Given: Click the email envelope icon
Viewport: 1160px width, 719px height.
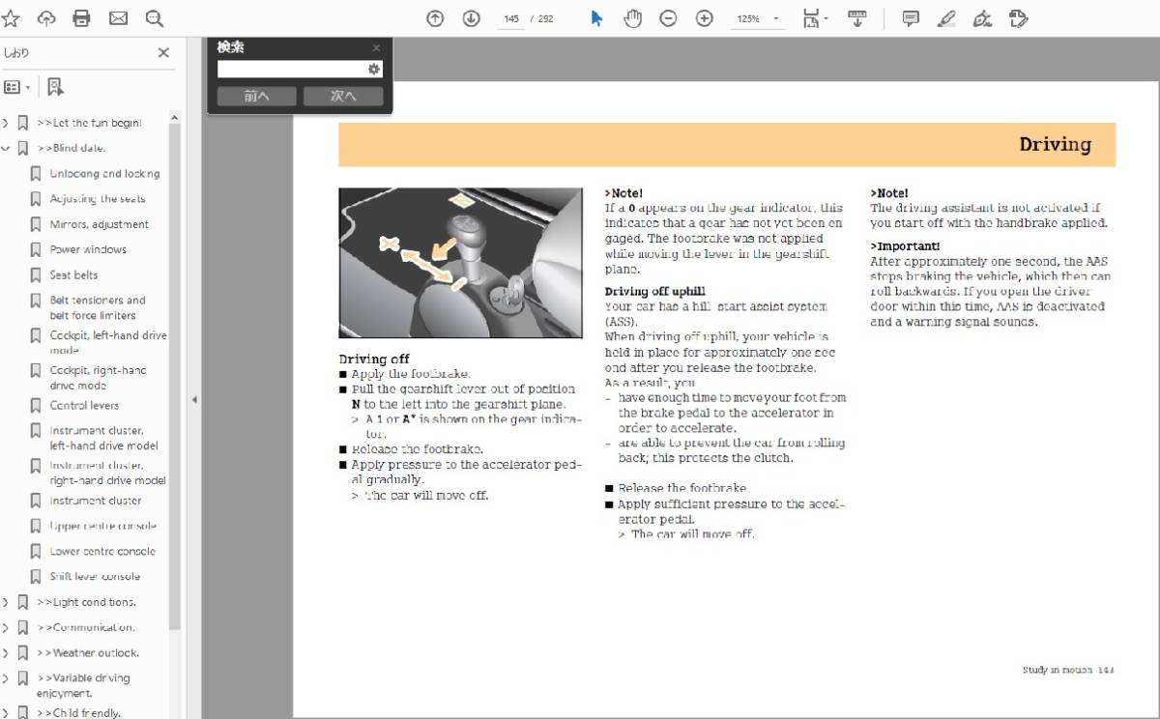Looking at the screenshot, I should coord(118,18).
